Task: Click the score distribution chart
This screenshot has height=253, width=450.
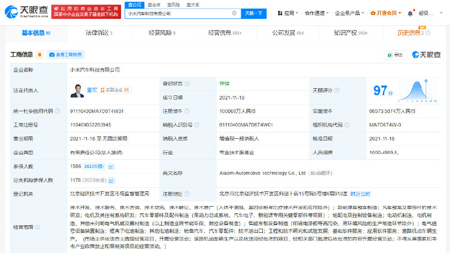Action: (417, 90)
